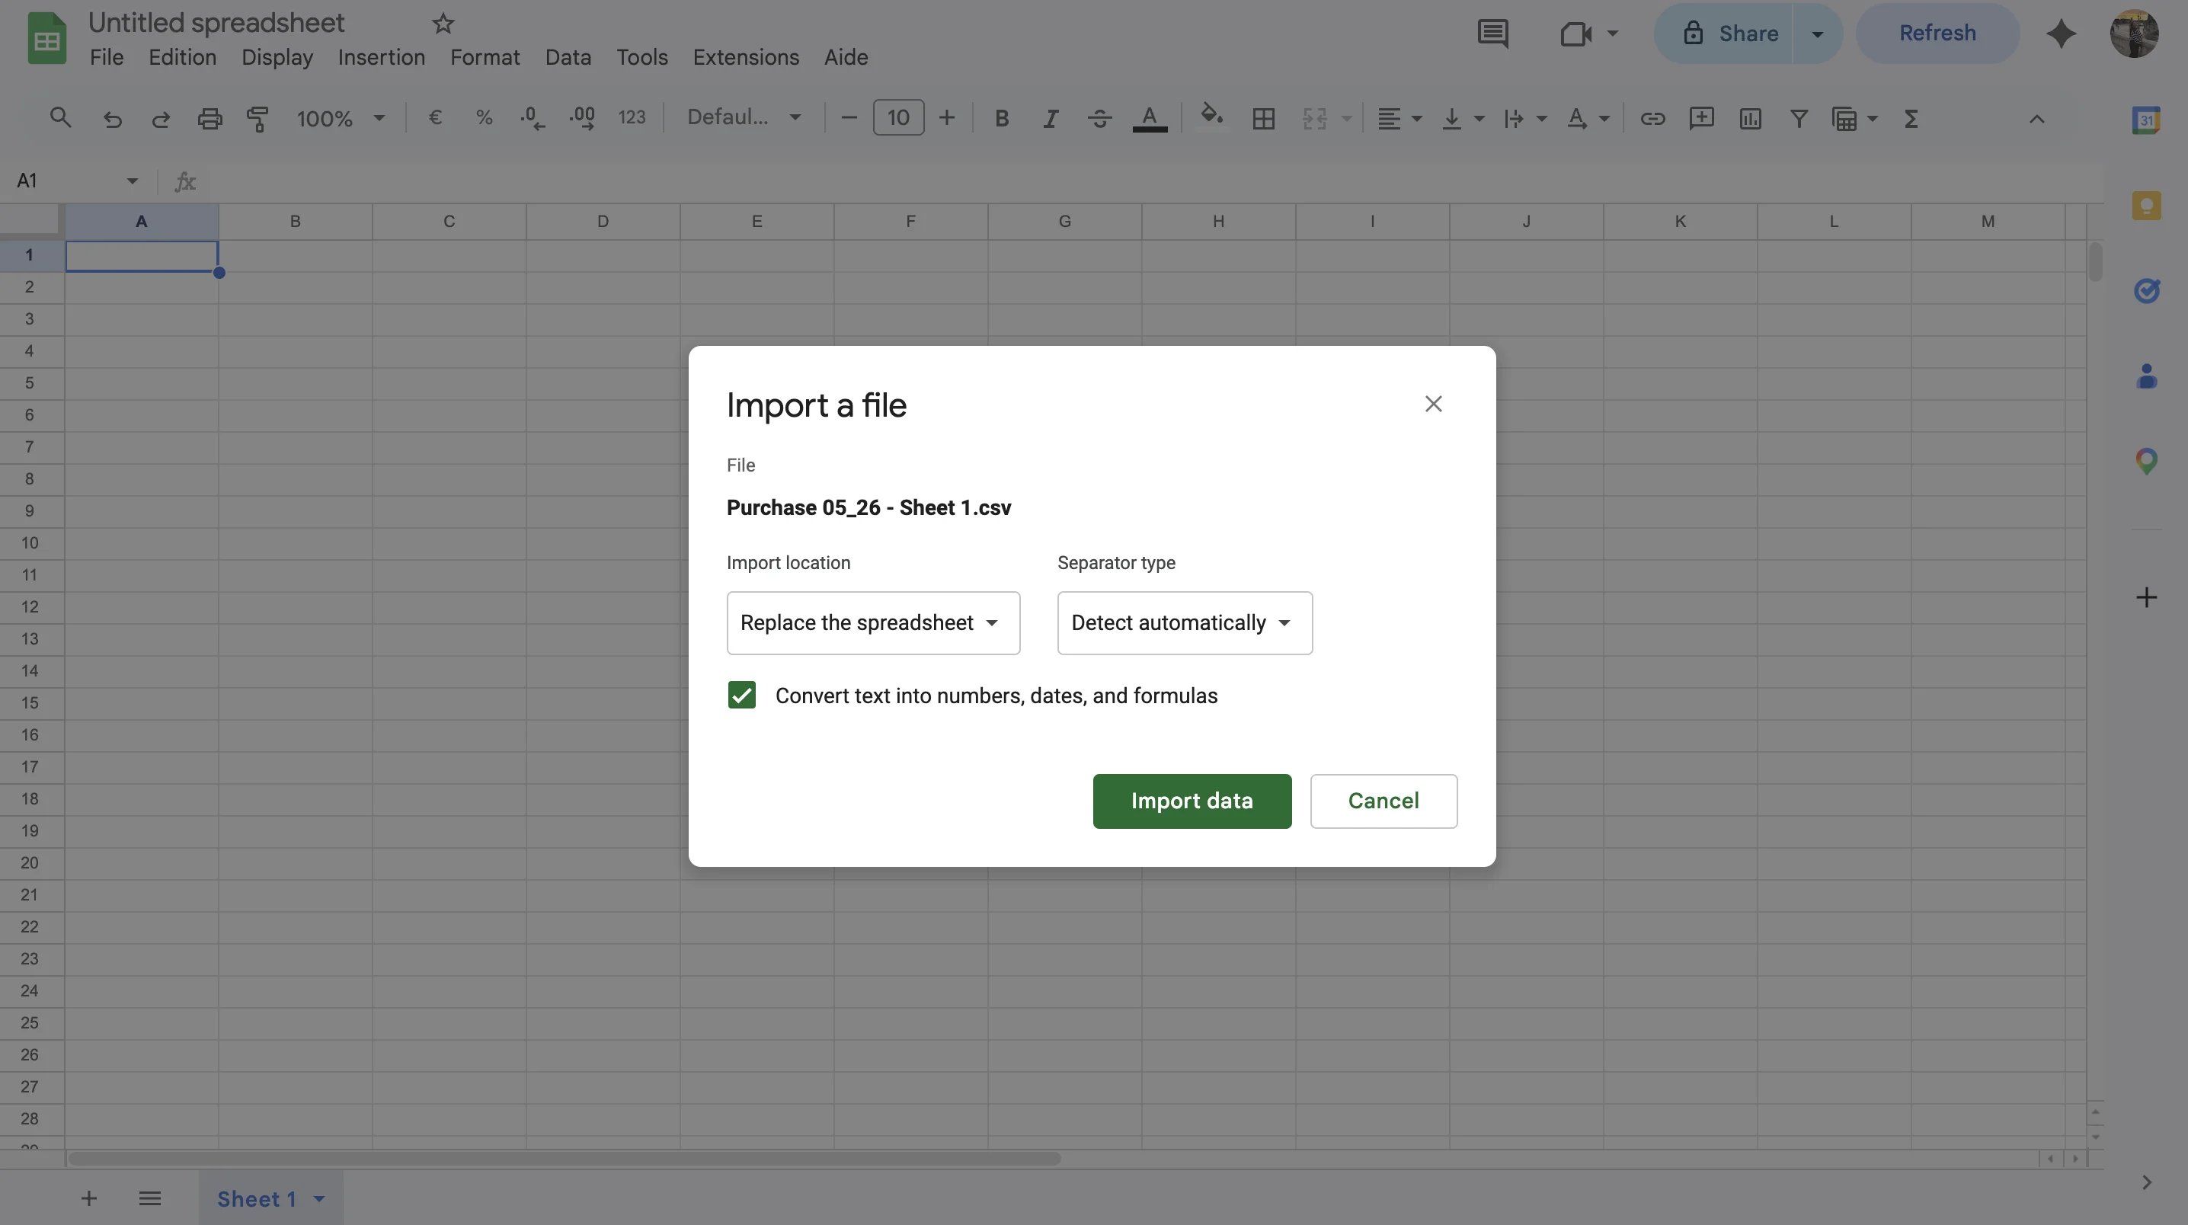Click the Gemini sparkle icon
Viewport: 2188px width, 1225px height.
pos(2062,34)
